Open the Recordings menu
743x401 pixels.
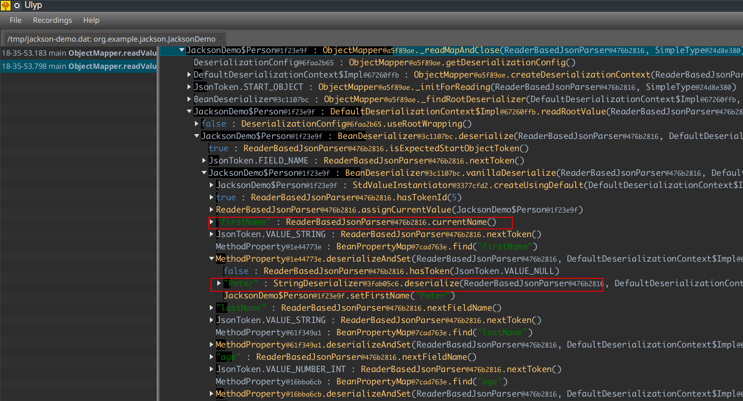click(x=52, y=20)
